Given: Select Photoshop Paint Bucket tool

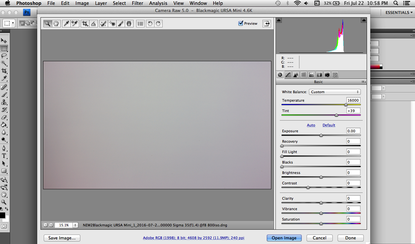Looking at the screenshot, I should (4, 124).
